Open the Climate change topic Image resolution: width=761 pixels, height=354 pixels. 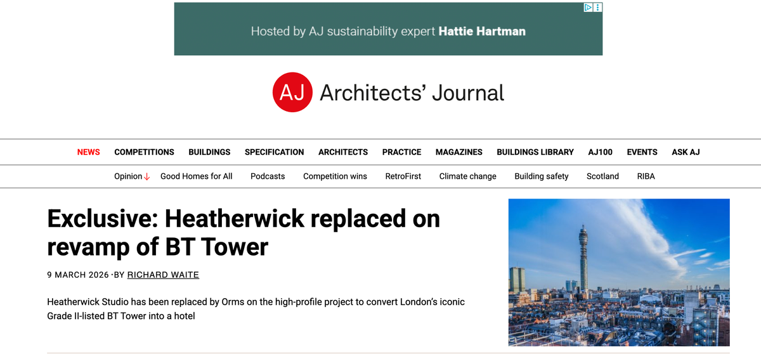coord(468,176)
